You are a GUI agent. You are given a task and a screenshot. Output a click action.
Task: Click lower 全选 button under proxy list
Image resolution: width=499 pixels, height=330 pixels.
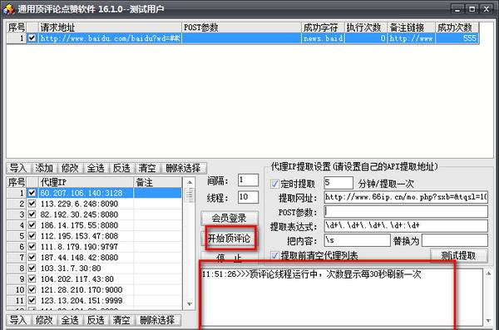click(70, 320)
